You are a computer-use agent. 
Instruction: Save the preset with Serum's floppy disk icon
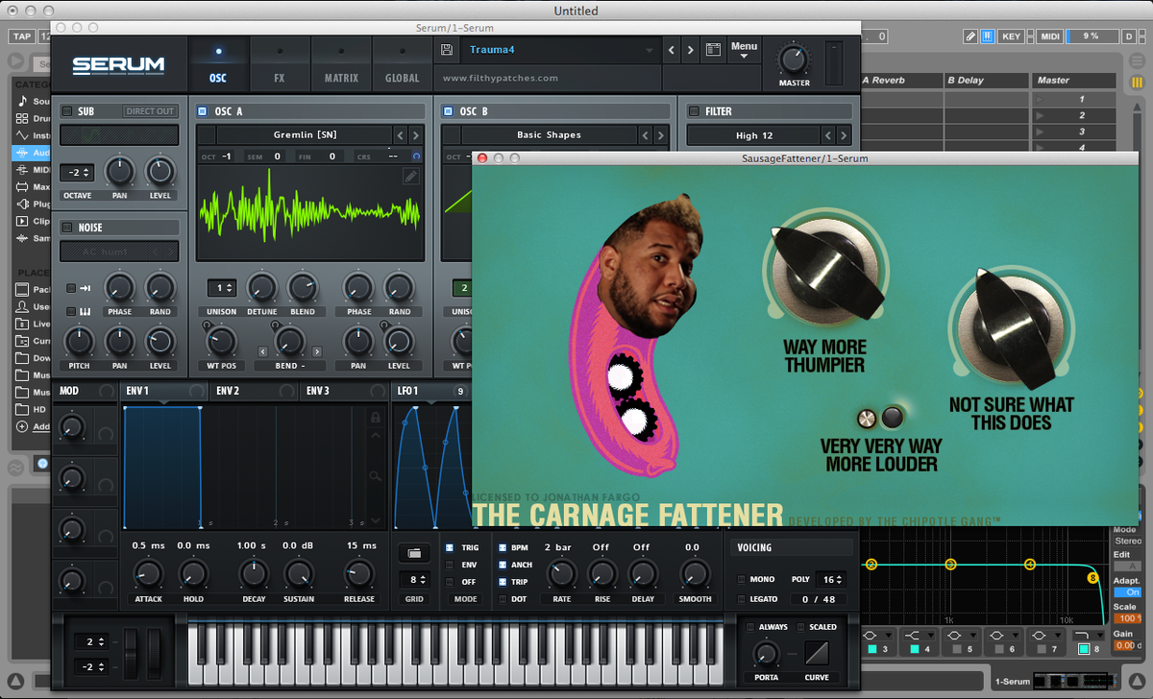click(447, 50)
